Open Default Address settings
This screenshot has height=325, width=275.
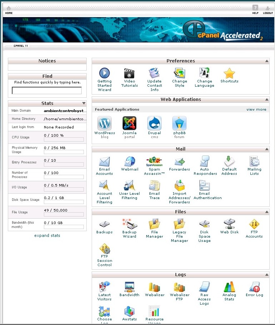[229, 166]
